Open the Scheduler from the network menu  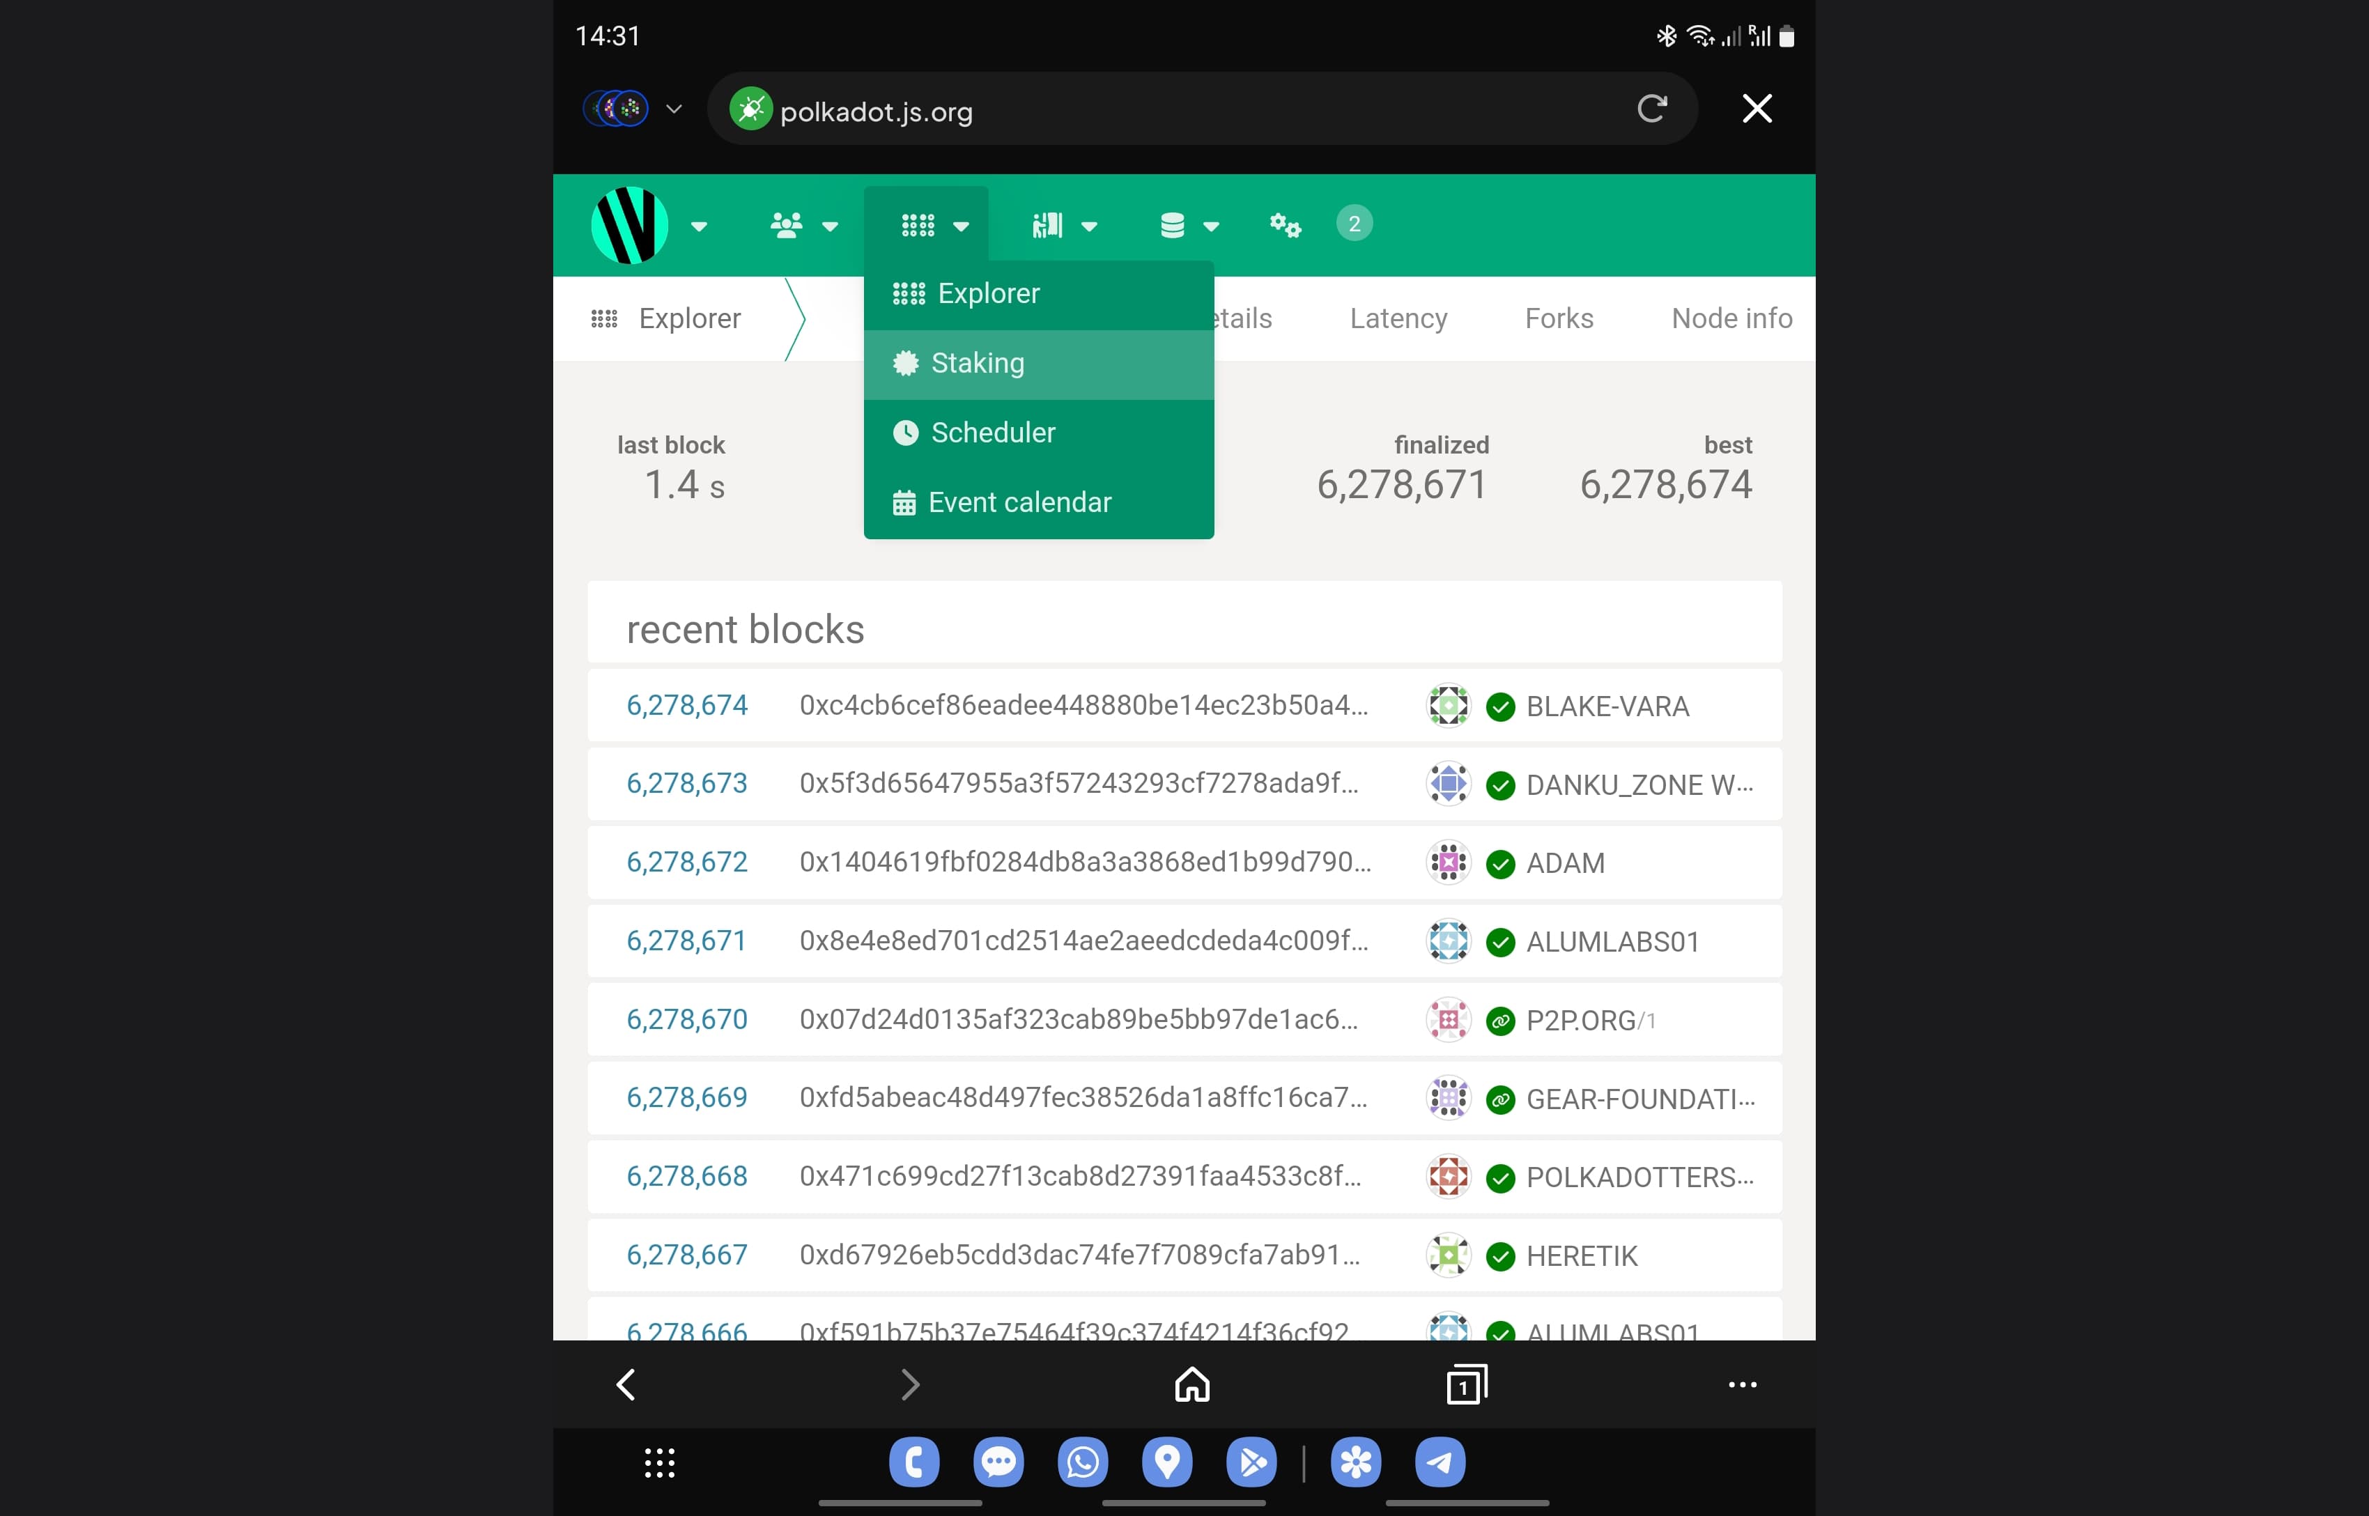tap(993, 432)
